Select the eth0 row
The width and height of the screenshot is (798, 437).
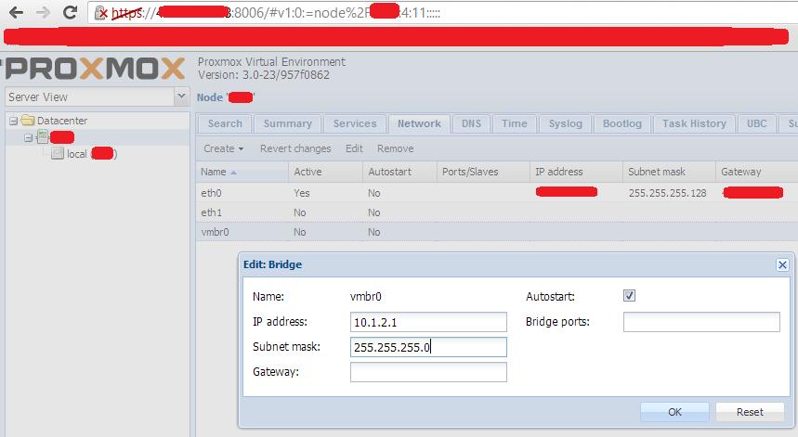click(x=497, y=193)
